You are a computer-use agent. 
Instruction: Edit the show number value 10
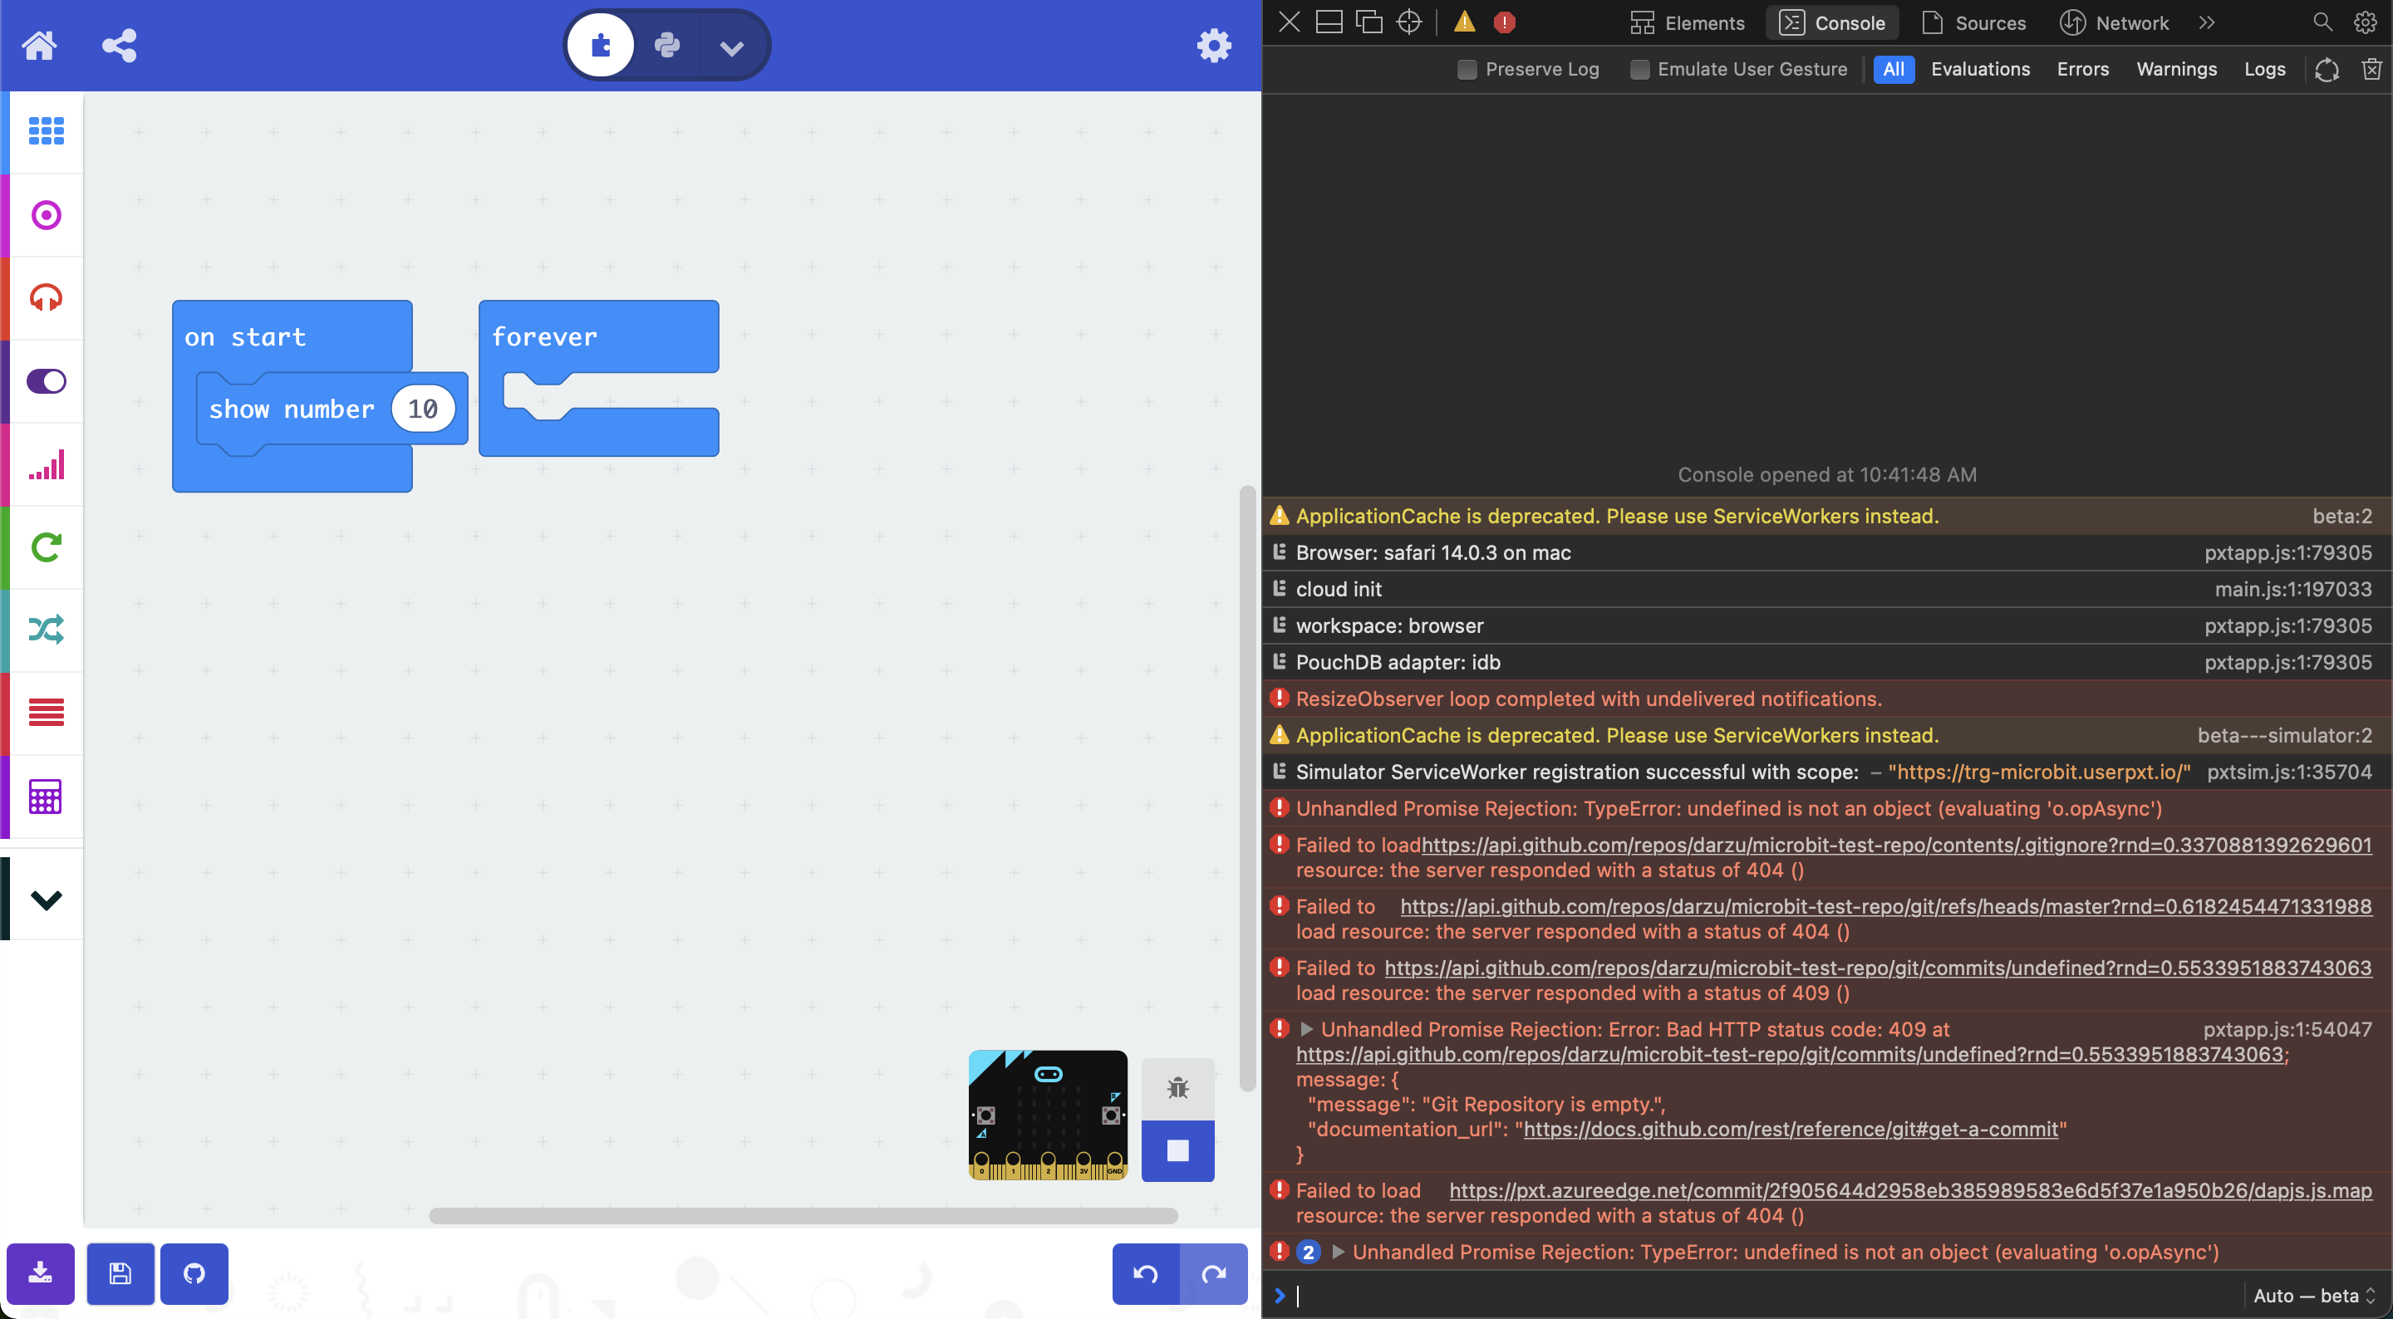click(x=423, y=409)
